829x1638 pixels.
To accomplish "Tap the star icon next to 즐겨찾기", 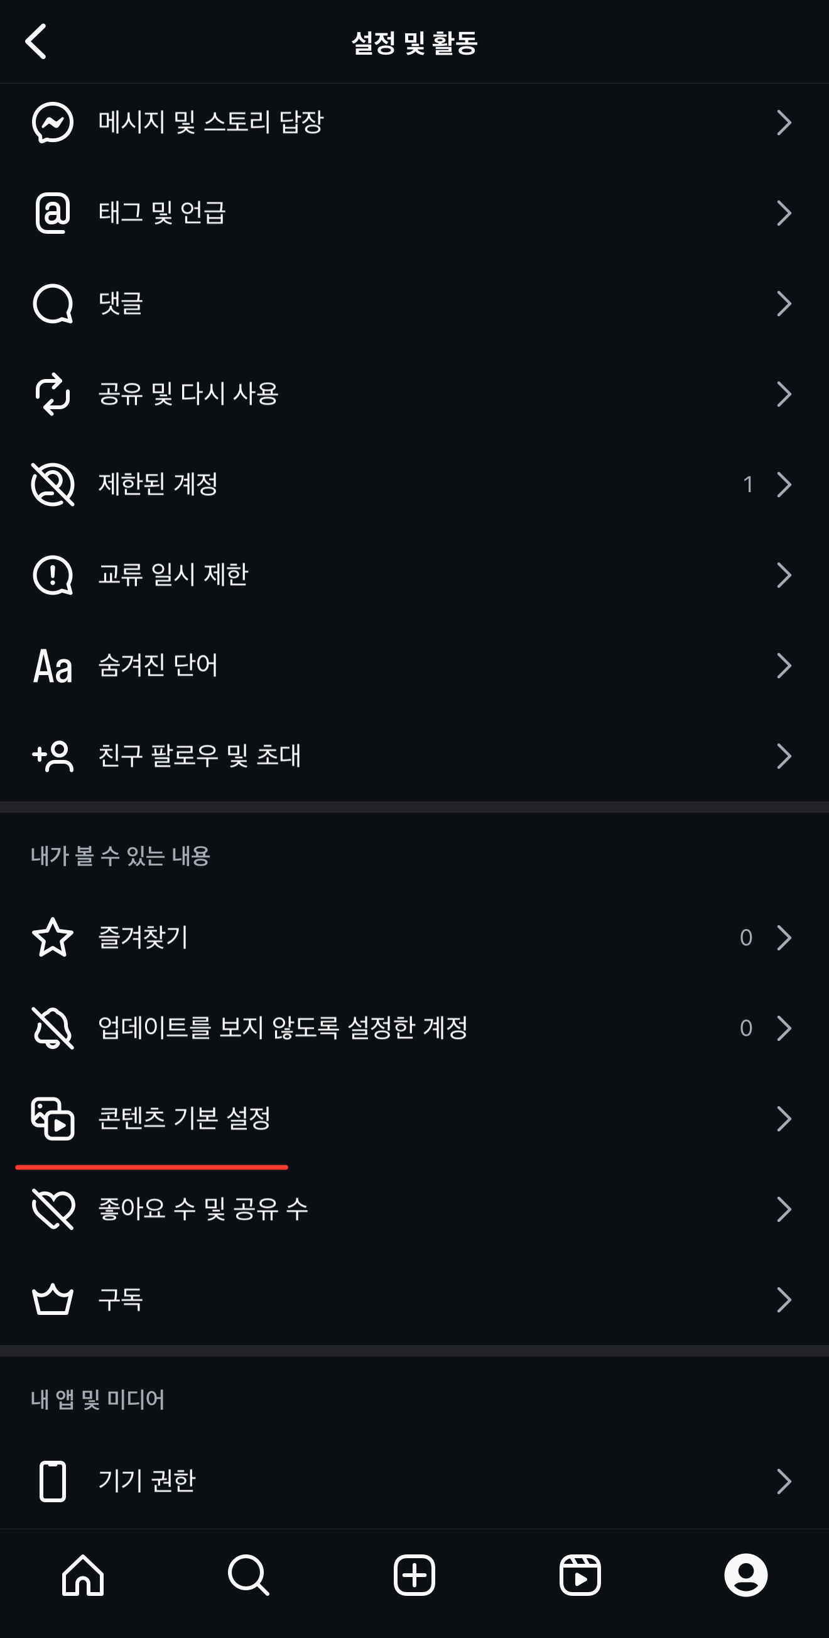I will [x=53, y=937].
